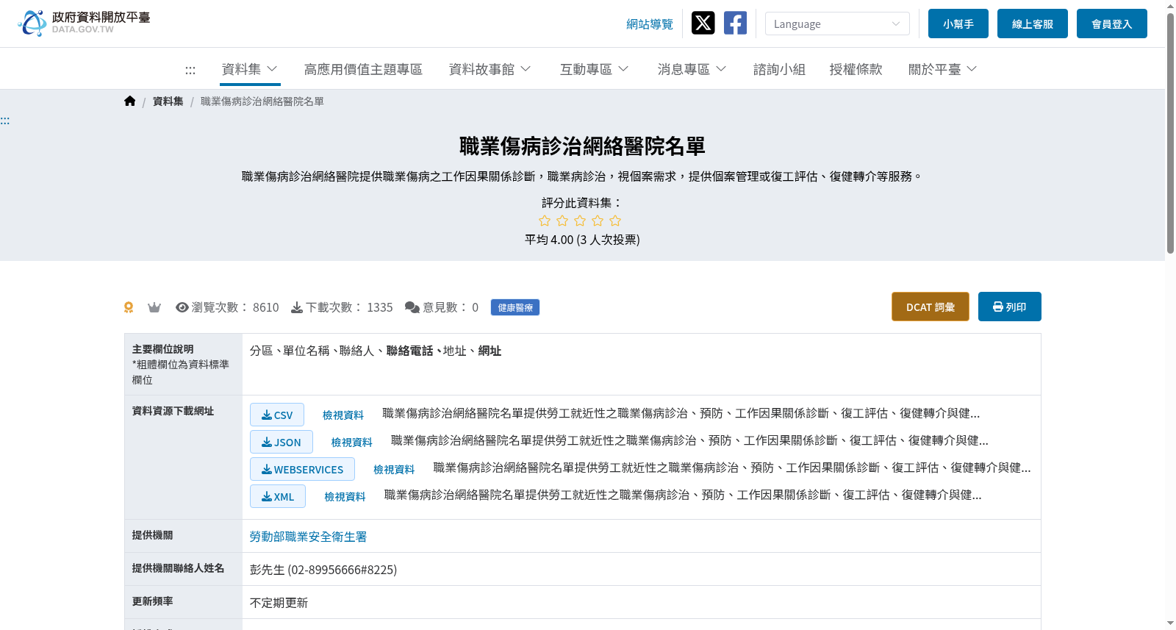Image resolution: width=1176 pixels, height=630 pixels.
Task: Expand the 消息專區 menu
Action: [692, 69]
